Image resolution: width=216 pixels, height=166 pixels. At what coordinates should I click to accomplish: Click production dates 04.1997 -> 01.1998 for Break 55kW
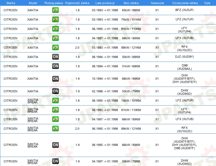click(x=105, y=161)
